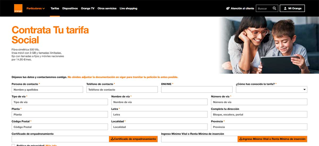
Task: Open the Más info privacy link
Action: 51,145
